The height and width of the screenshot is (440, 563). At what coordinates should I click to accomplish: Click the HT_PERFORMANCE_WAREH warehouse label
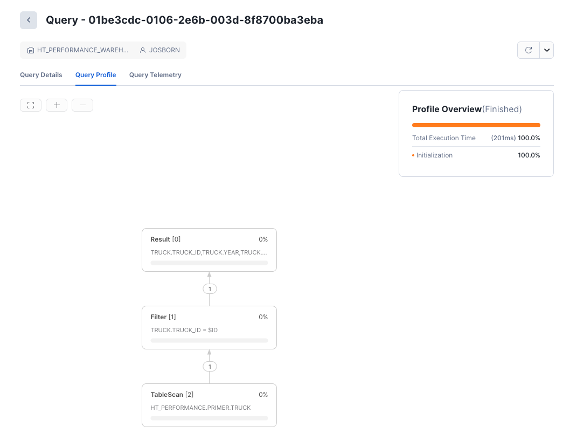click(82, 50)
